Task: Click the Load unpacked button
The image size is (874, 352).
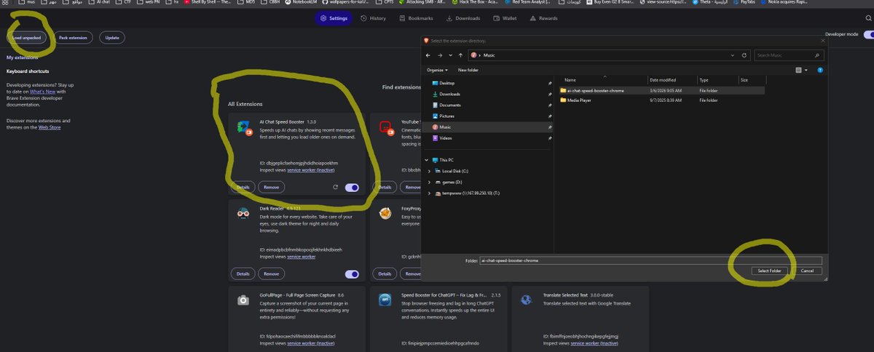Action: tap(27, 37)
